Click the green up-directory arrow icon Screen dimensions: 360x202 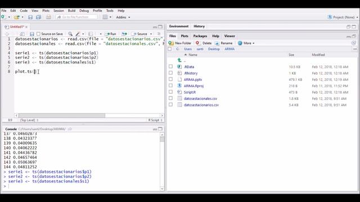[x=179, y=60]
